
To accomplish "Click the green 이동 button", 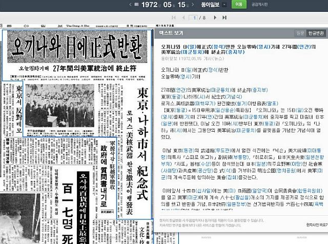I will tap(239, 5).
